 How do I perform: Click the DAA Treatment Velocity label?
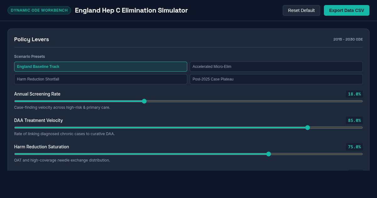point(38,120)
